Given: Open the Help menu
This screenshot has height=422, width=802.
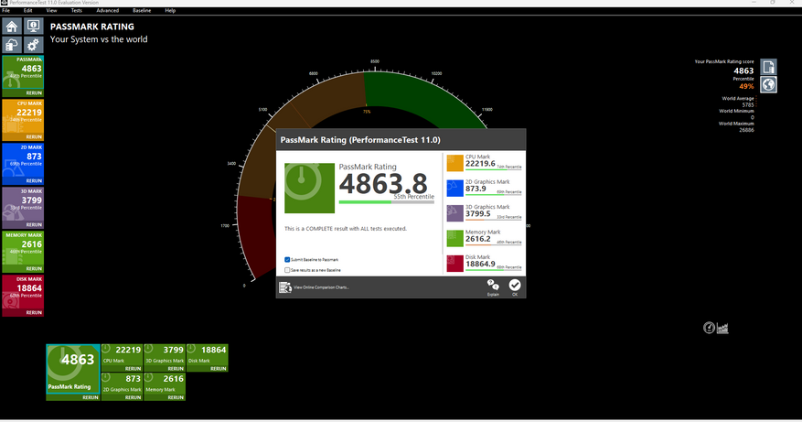Looking at the screenshot, I should click(x=170, y=10).
